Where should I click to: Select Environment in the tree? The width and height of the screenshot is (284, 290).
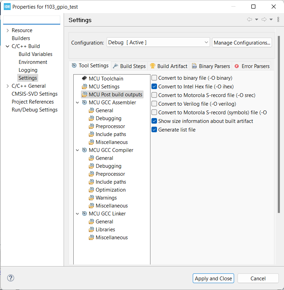click(x=33, y=62)
